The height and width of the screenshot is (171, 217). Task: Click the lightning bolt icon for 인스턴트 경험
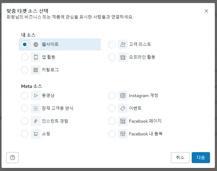click(36, 121)
